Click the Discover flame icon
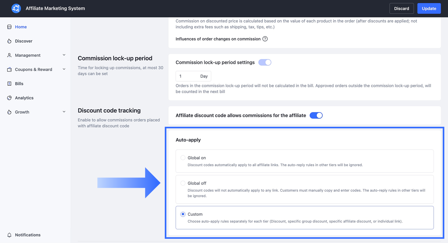448x243 pixels. pyautogui.click(x=9, y=41)
